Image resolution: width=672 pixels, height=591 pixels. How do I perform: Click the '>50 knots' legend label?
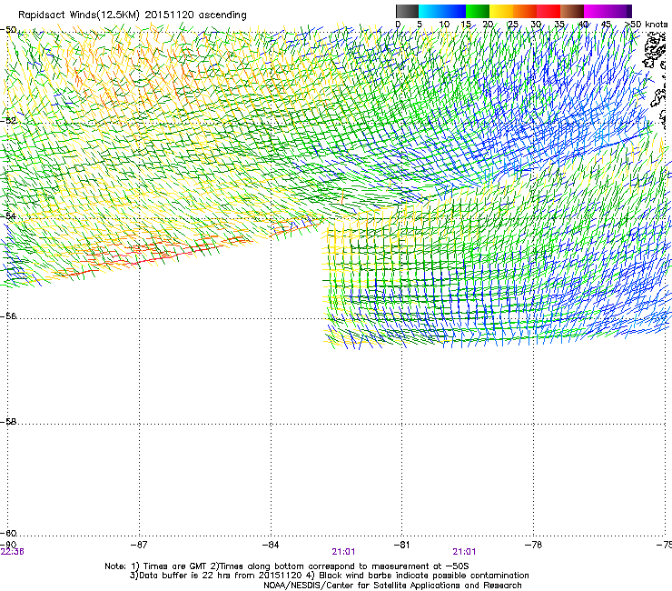(646, 25)
